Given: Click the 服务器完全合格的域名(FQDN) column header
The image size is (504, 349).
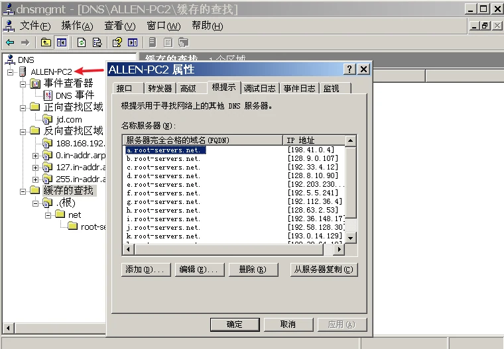Looking at the screenshot, I should [x=202, y=140].
